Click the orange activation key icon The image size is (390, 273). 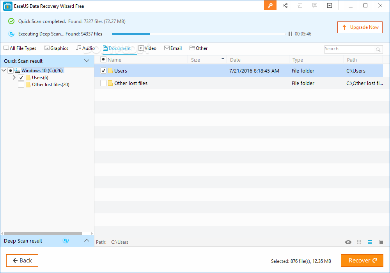point(270,5)
